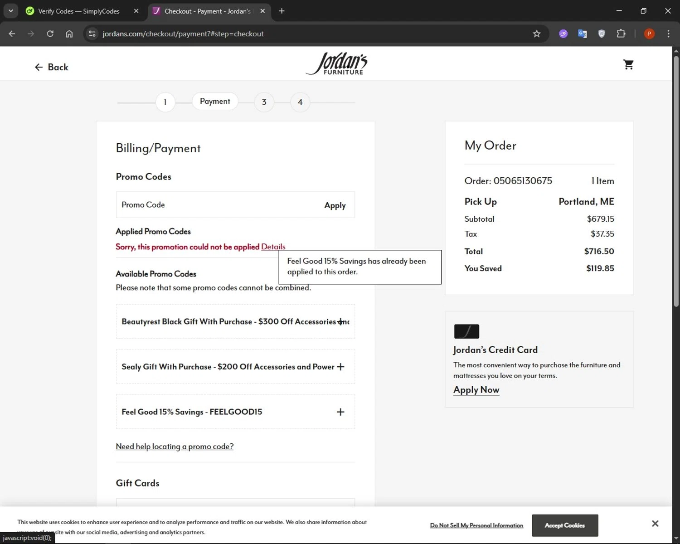Click the shopping cart icon
The image size is (680, 544).
tap(628, 65)
